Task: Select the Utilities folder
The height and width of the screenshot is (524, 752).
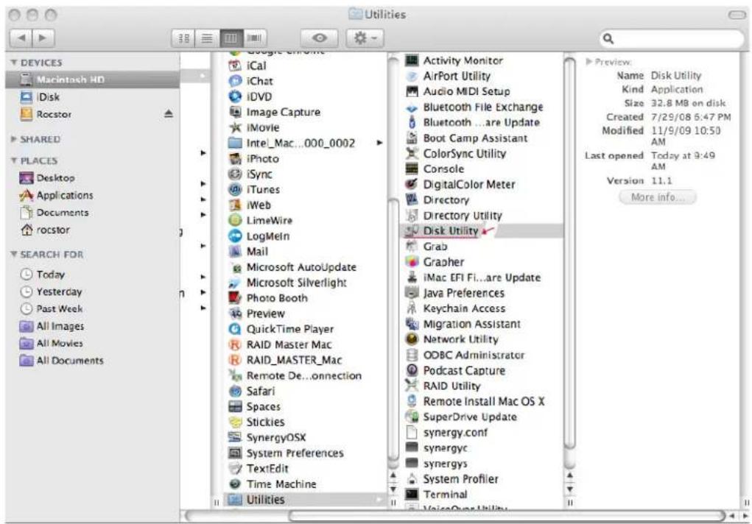Action: tap(304, 500)
